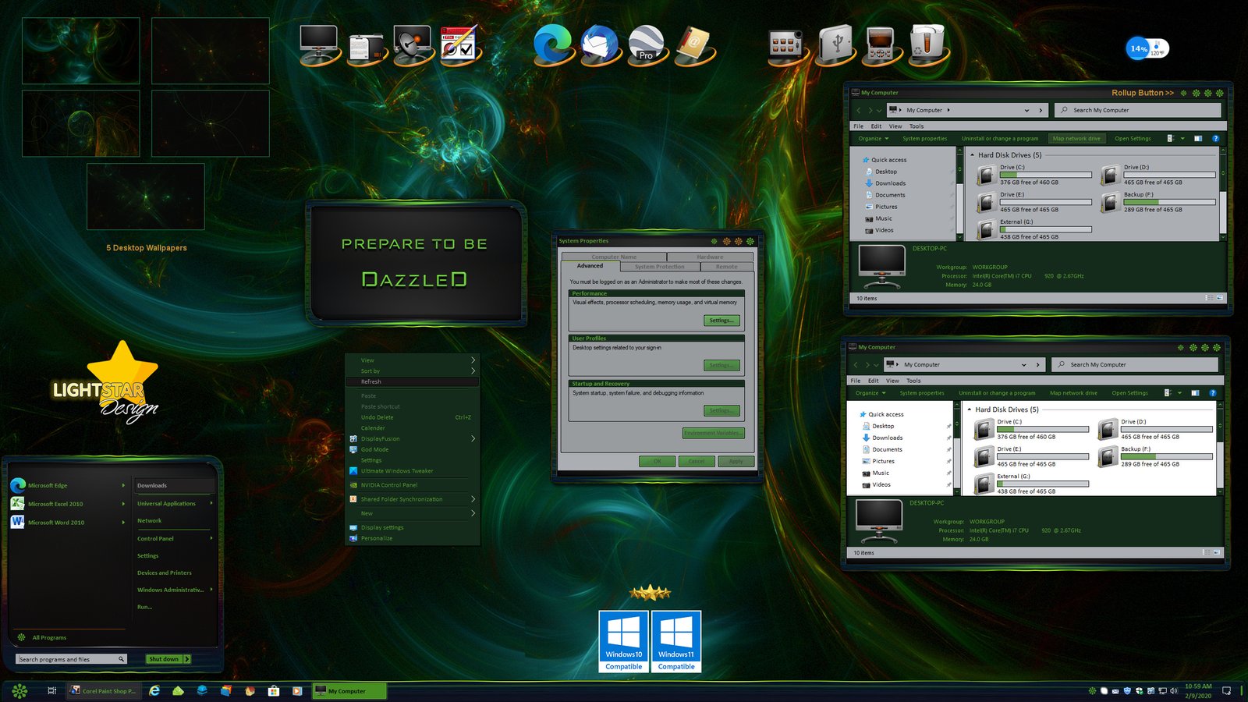Viewport: 1248px width, 702px height.
Task: Open Task View on the taskbar
Action: 51,690
